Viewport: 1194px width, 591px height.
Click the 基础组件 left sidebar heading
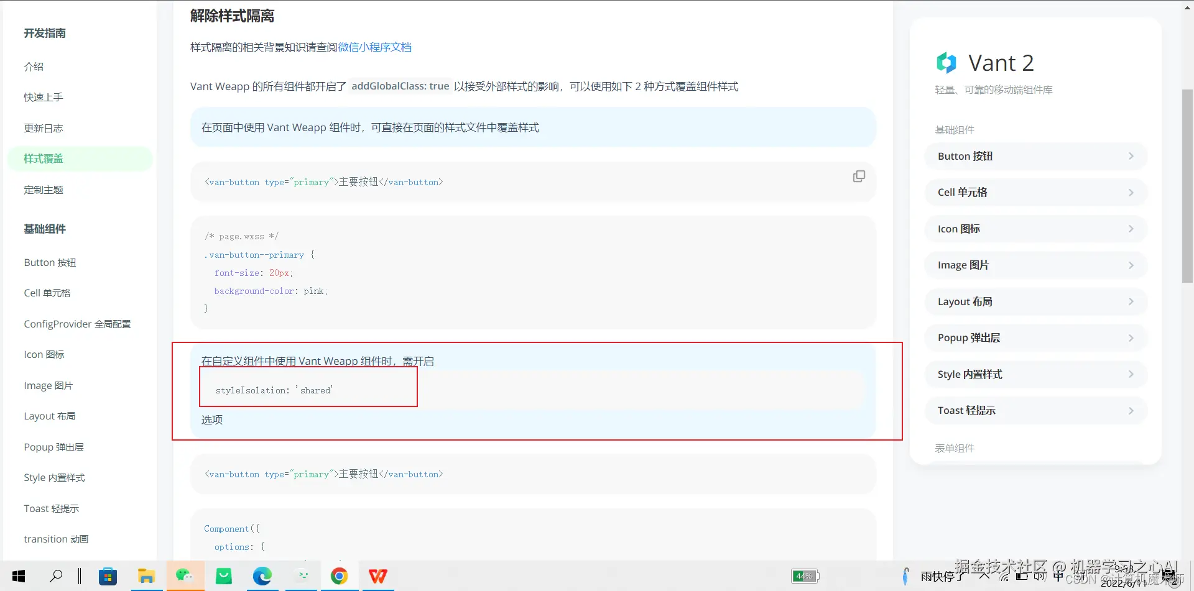[x=45, y=229]
